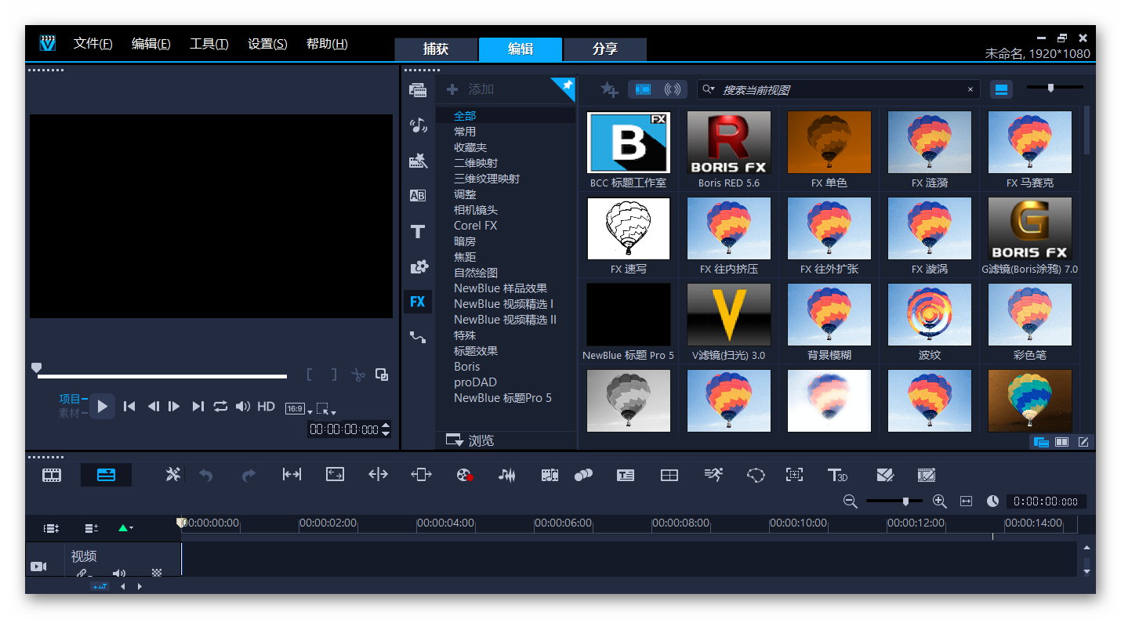Open the Sound Mixer icon
The width and height of the screenshot is (1121, 619).
[507, 475]
